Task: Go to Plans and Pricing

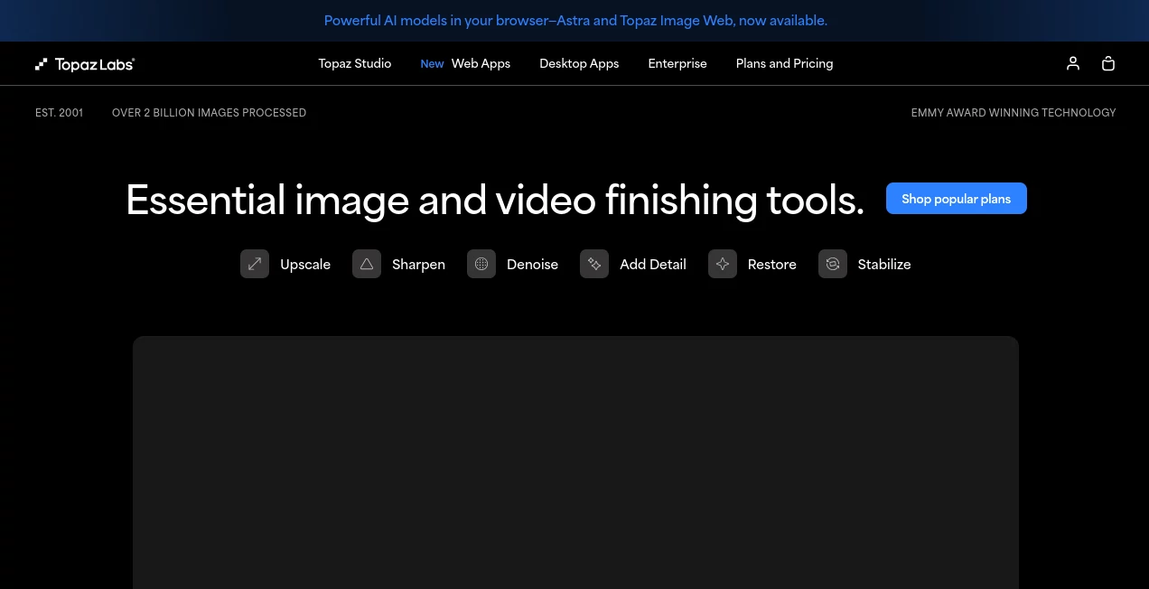Action: pyautogui.click(x=784, y=63)
